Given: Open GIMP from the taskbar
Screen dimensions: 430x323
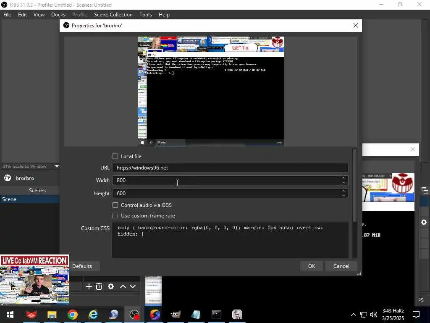Looking at the screenshot, I should (x=176, y=315).
